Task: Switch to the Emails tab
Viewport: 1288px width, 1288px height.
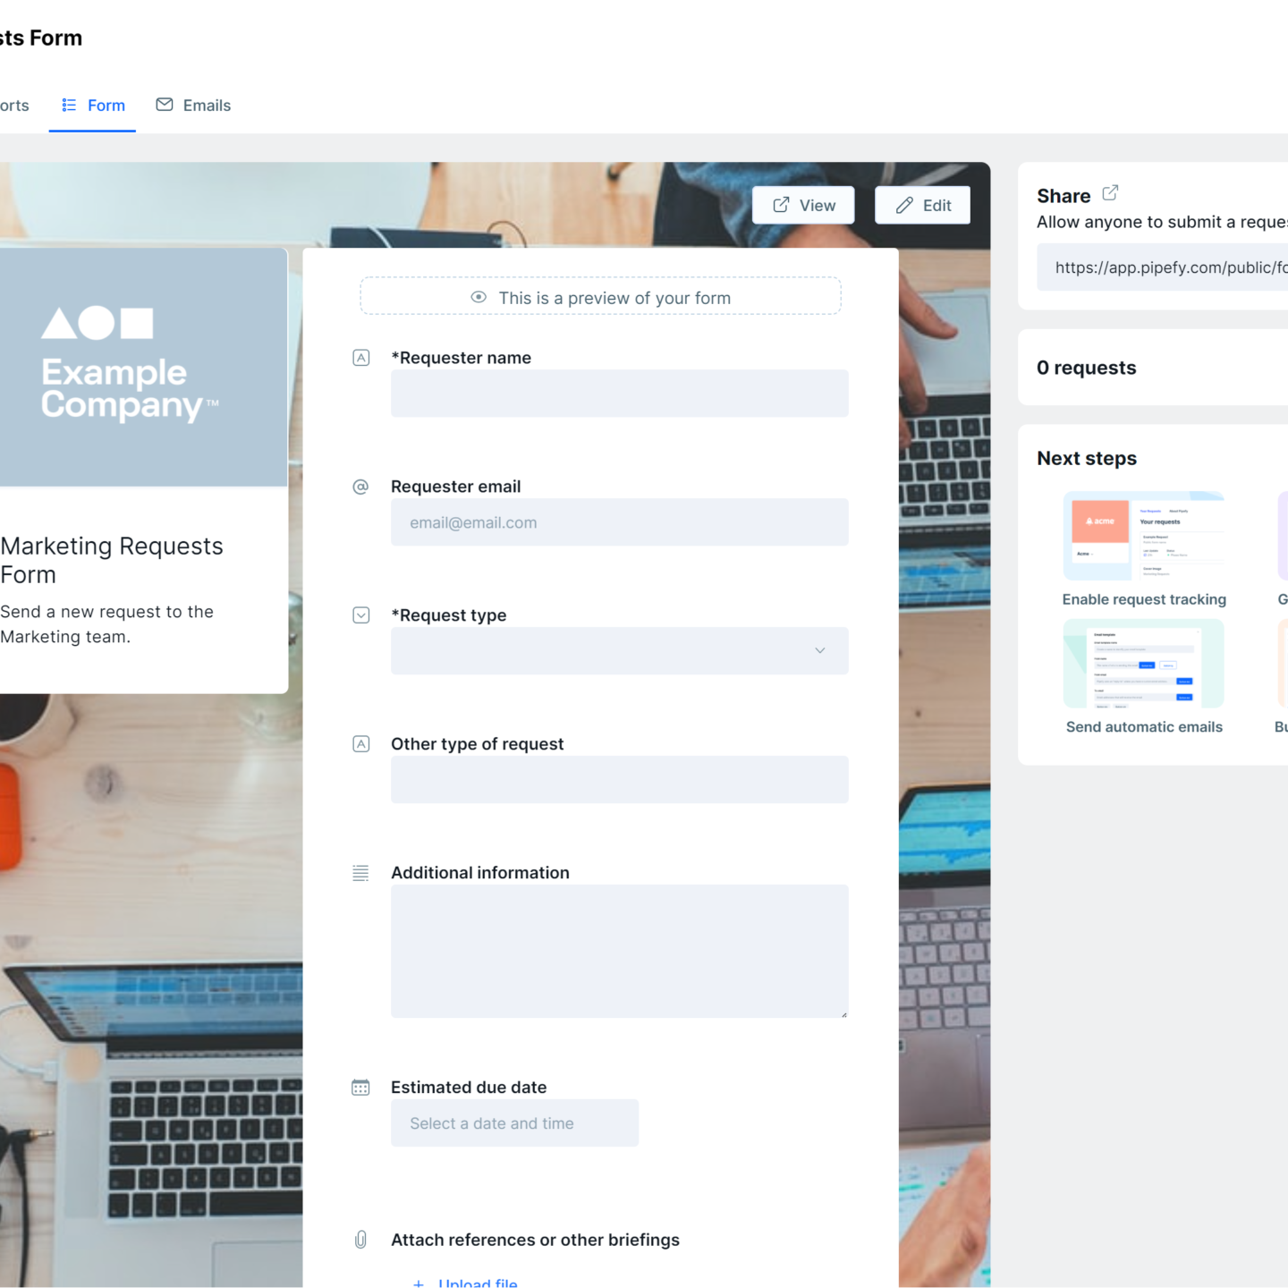Action: click(x=193, y=106)
